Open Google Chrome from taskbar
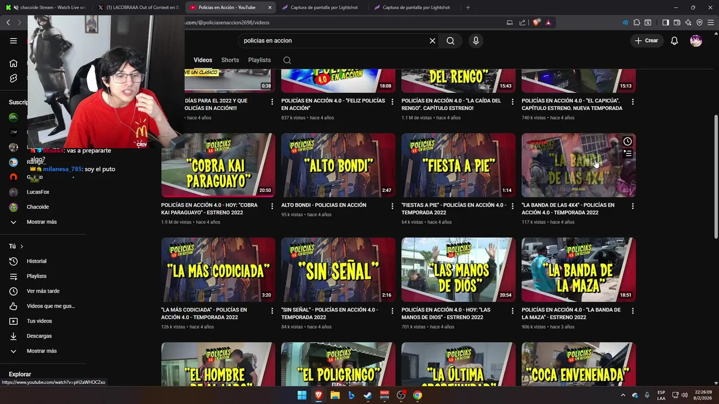The height and width of the screenshot is (404, 719). (x=417, y=395)
